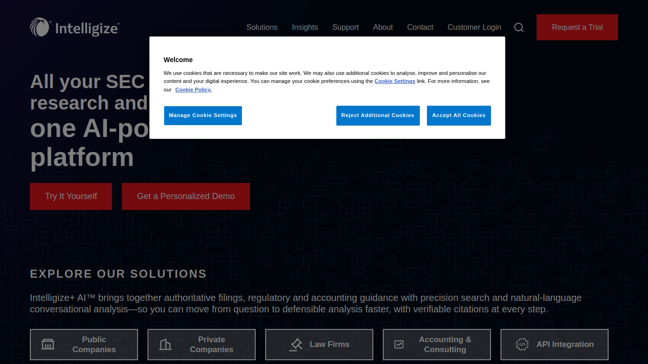Open the Cookie Settings link
The image size is (648, 364).
point(395,81)
